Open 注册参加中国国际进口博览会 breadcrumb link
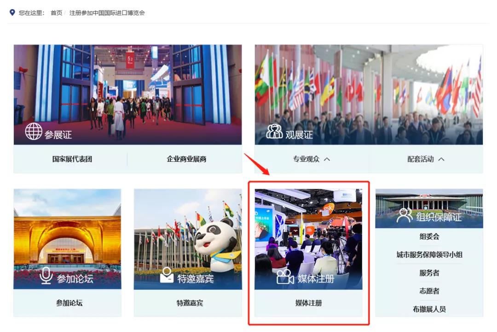497x332 pixels. [107, 13]
